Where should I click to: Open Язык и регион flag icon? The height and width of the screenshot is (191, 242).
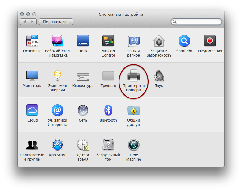134,41
